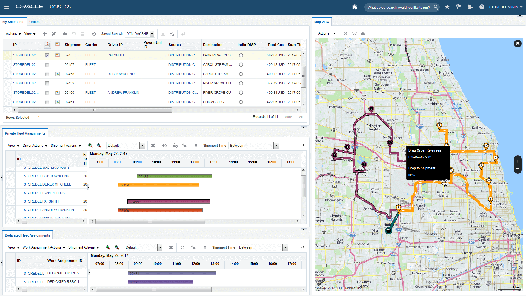
Task: Expand the Driver Actions menu
Action: tap(35, 146)
